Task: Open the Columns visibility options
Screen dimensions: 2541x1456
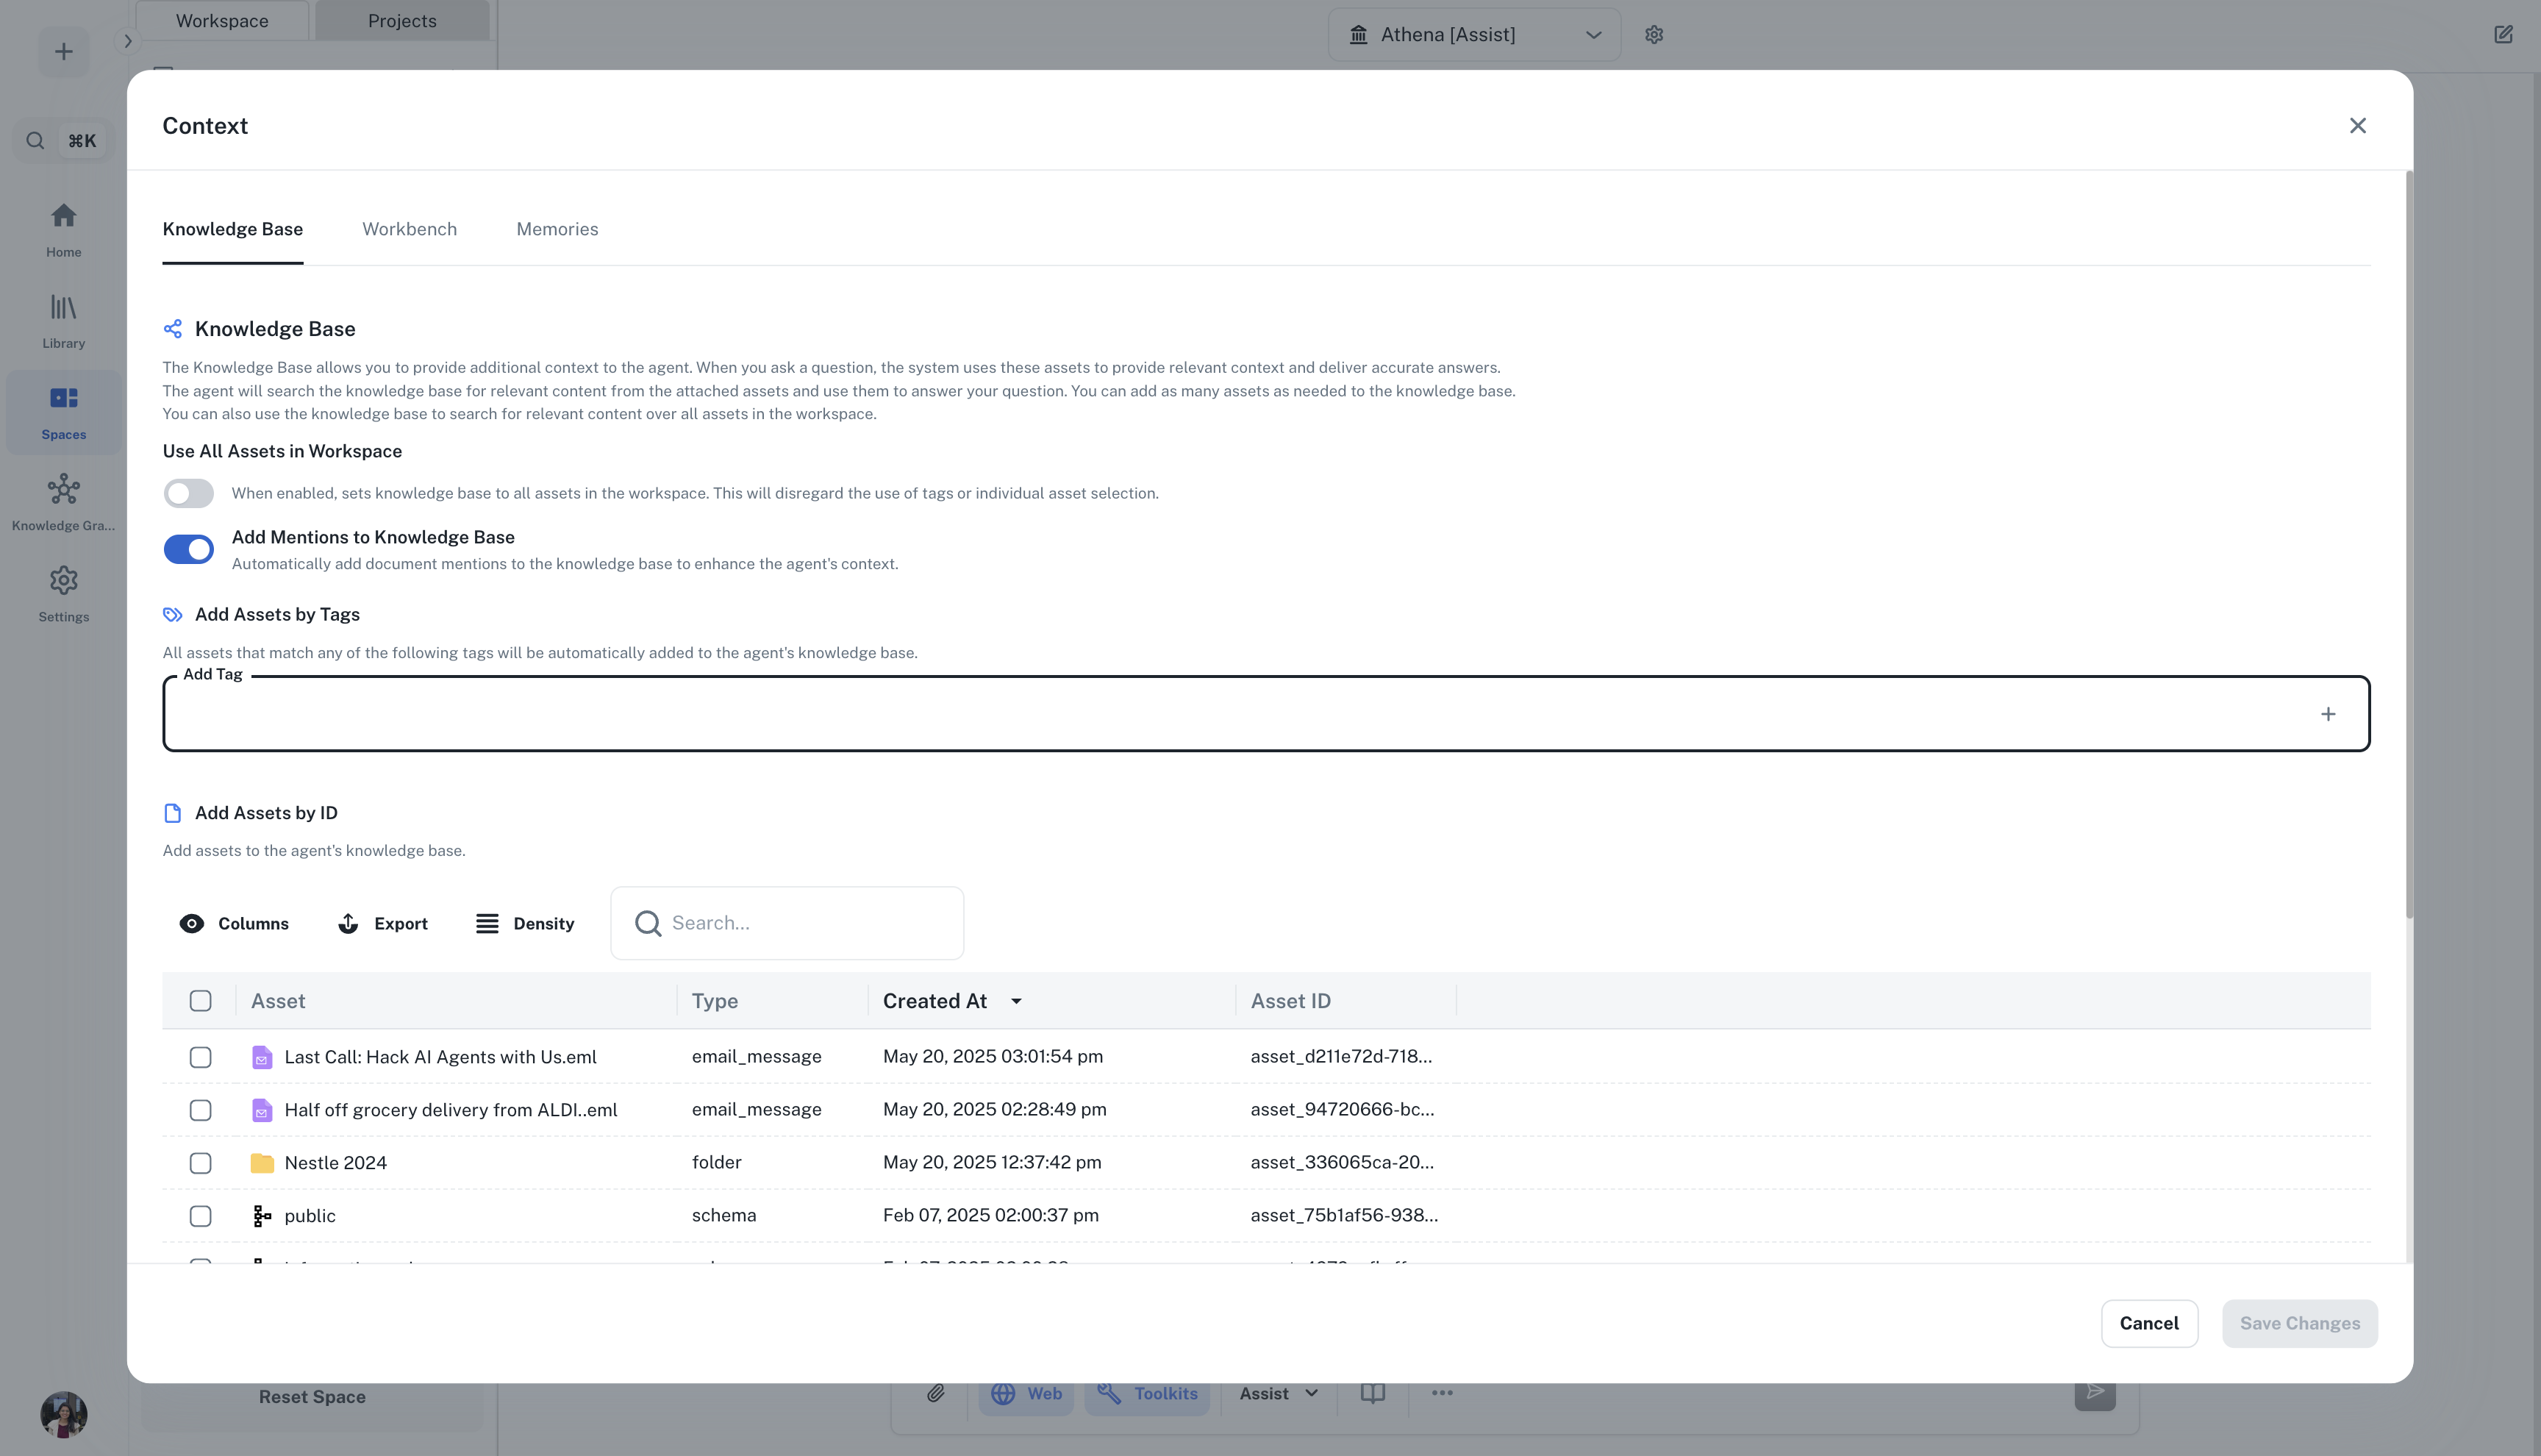Action: click(234, 923)
